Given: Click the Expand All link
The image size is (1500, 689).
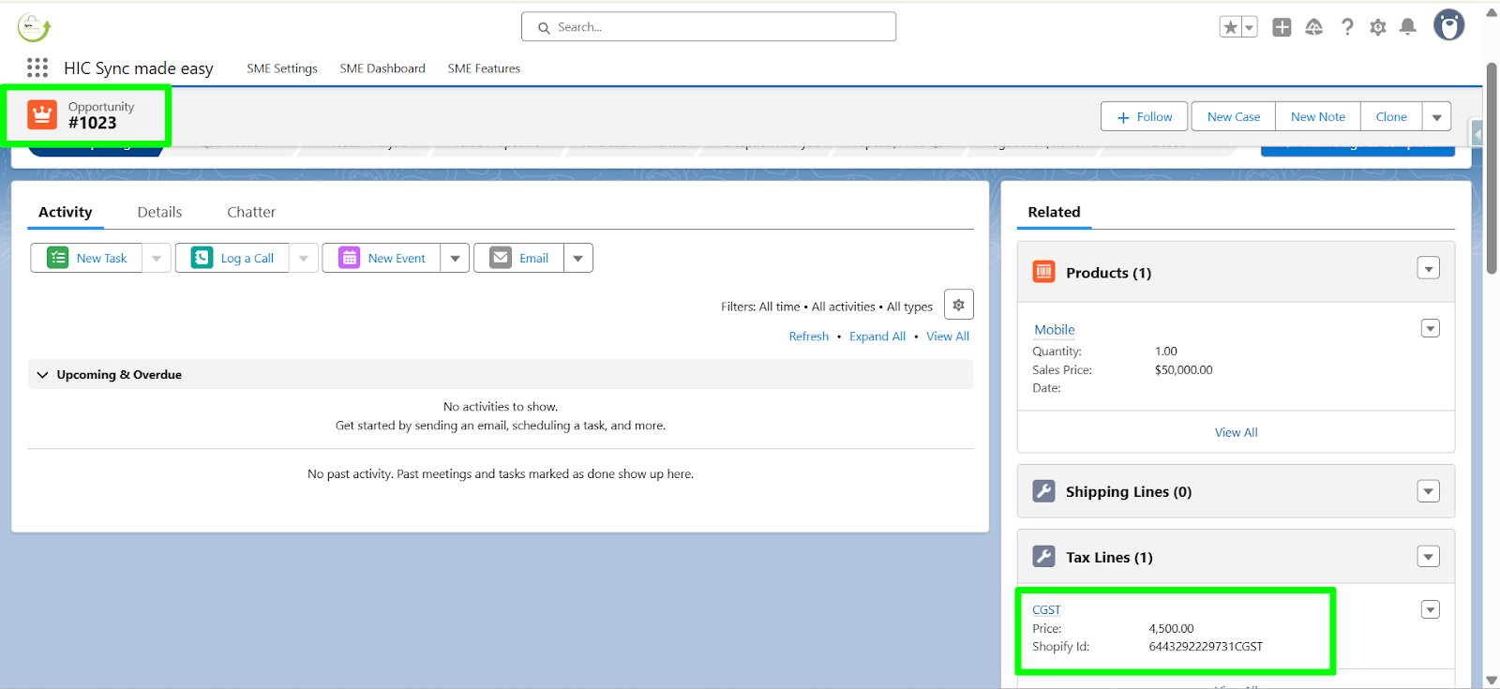Looking at the screenshot, I should click(x=877, y=337).
